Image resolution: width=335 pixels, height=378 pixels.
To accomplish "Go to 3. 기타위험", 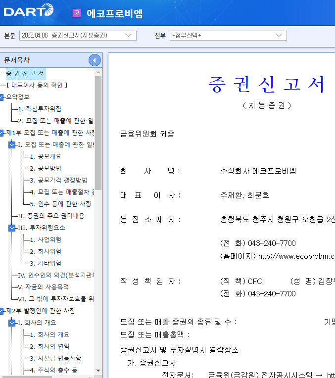I will [x=46, y=263].
